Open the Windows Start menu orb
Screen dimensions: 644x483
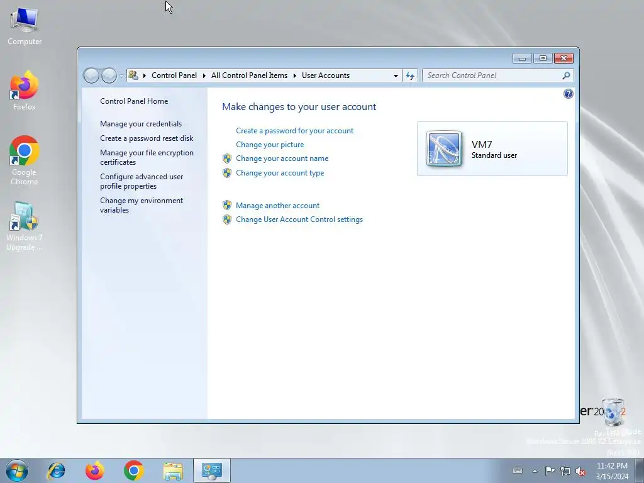tap(17, 470)
